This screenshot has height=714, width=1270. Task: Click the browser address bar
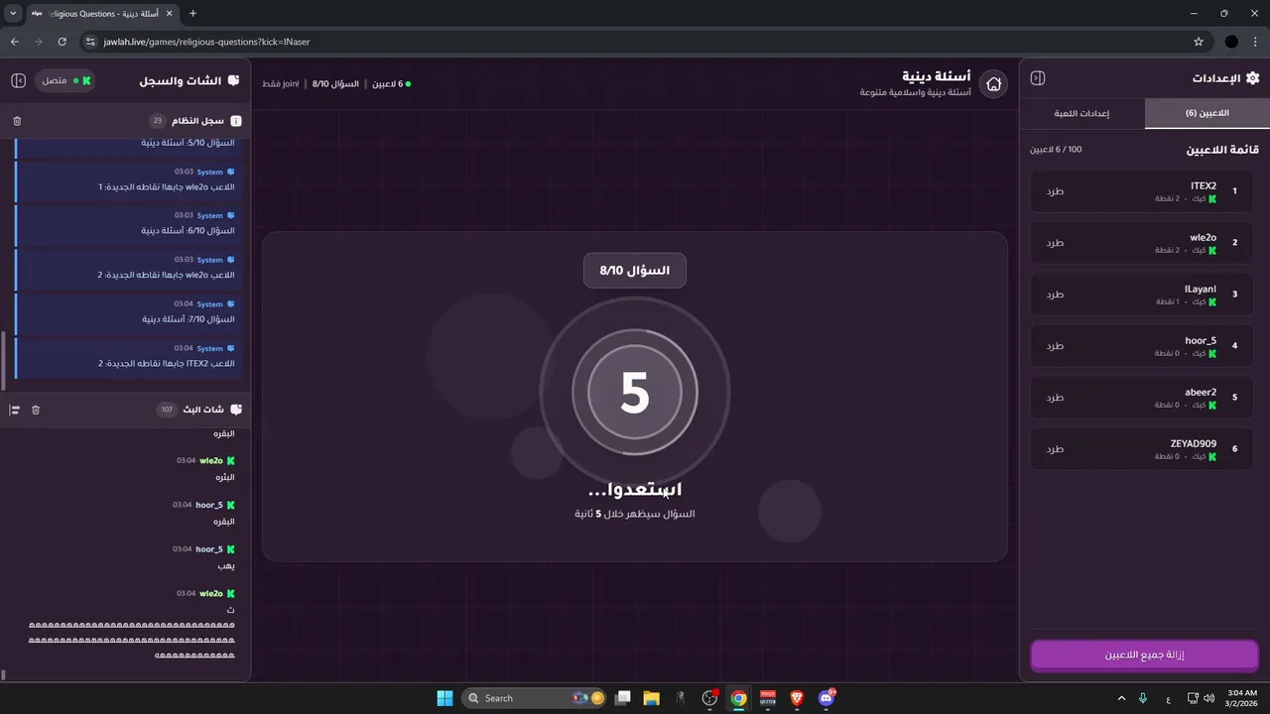635,42
